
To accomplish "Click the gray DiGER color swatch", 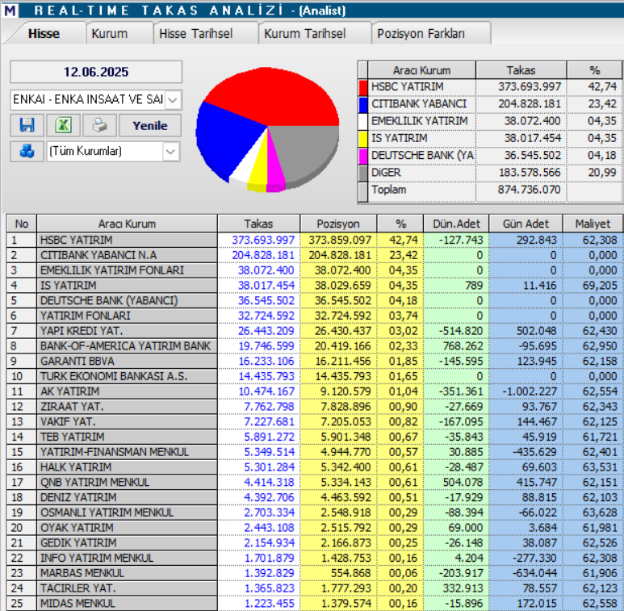I will click(363, 173).
